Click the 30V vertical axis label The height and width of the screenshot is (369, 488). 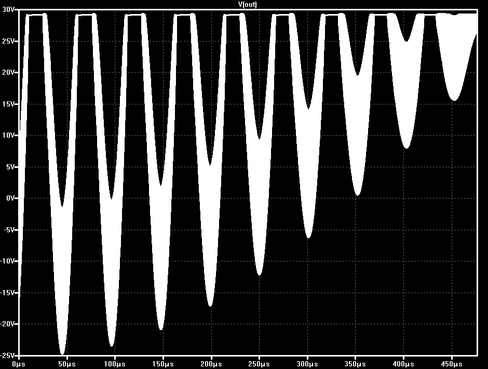pos(8,10)
